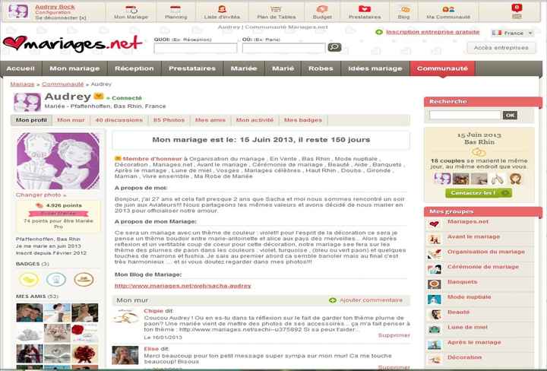Click the first yellow badge icon
Viewport: 547px width, 371px height.
click(30, 280)
